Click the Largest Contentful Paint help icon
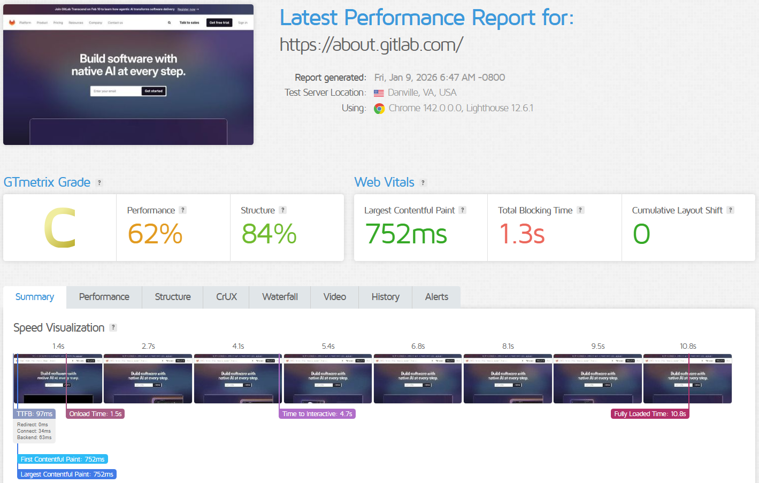 (x=463, y=210)
